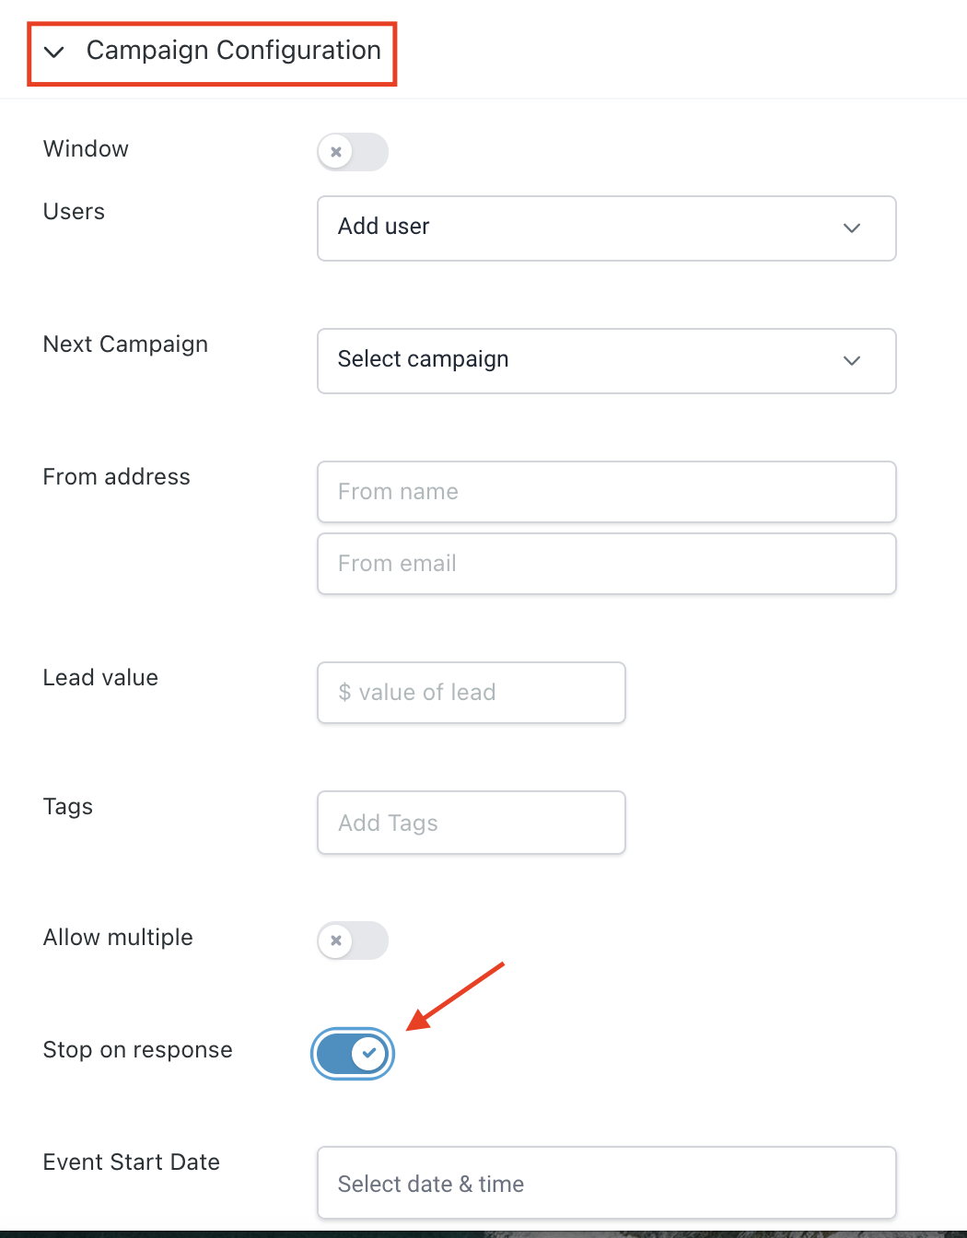Image resolution: width=967 pixels, height=1238 pixels.
Task: Click the Allow multiple label
Action: tap(118, 938)
